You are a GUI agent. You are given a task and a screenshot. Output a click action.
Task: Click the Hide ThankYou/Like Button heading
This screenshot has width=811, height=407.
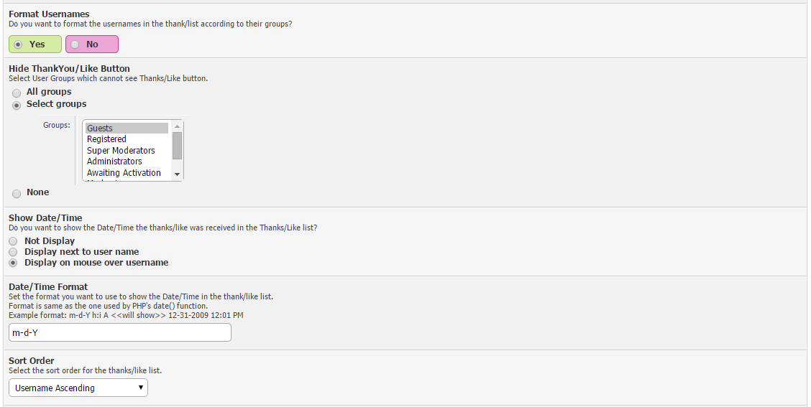[69, 69]
